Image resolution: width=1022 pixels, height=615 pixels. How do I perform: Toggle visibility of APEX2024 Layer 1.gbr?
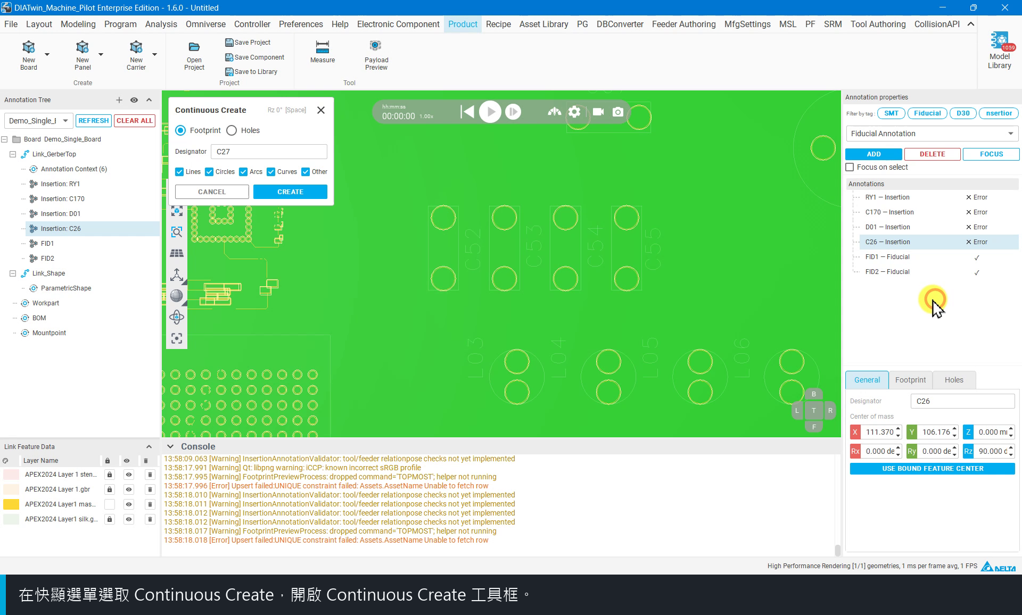(128, 489)
